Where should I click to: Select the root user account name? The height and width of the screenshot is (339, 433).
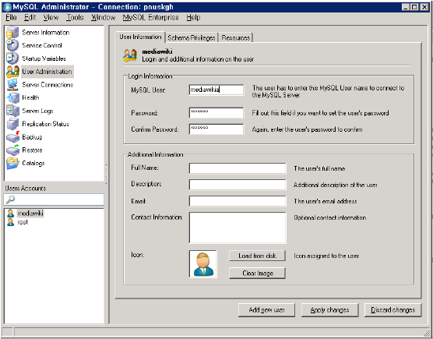pyautogui.click(x=23, y=222)
